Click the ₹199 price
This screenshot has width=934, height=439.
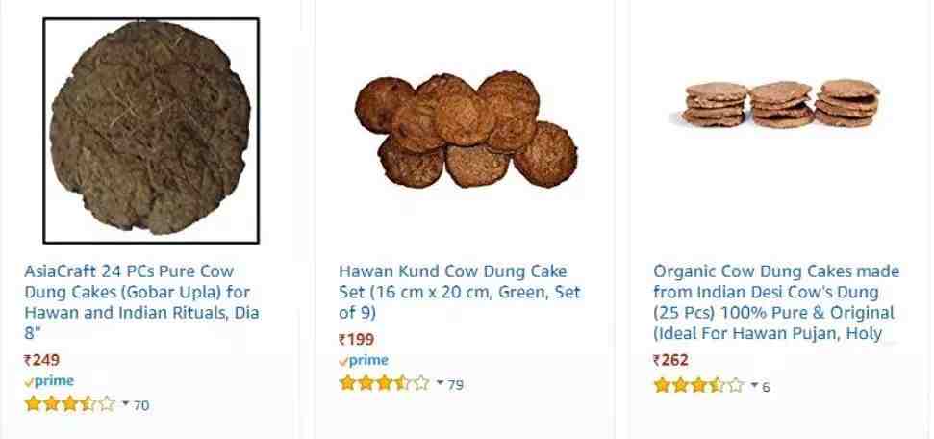tap(357, 339)
